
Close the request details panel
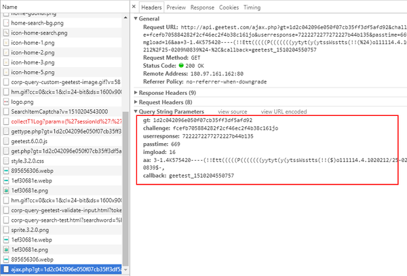[134, 7]
